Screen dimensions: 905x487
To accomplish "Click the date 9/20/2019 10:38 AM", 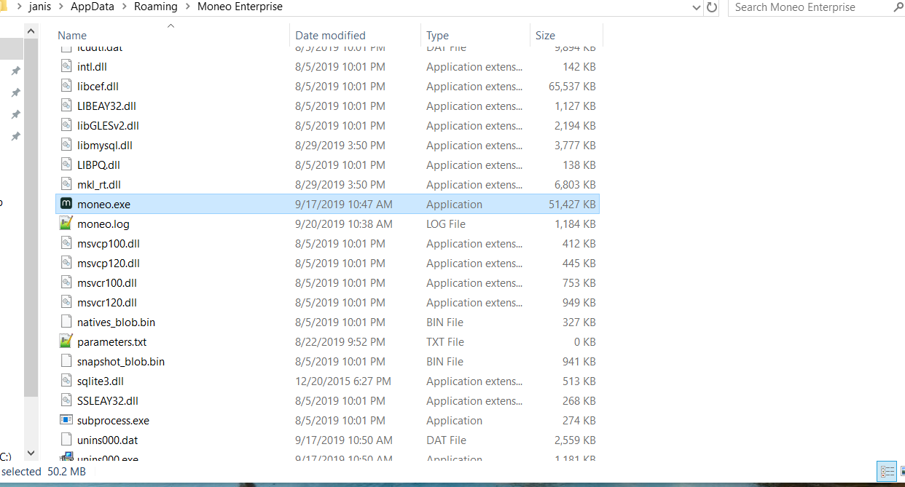I will (344, 224).
